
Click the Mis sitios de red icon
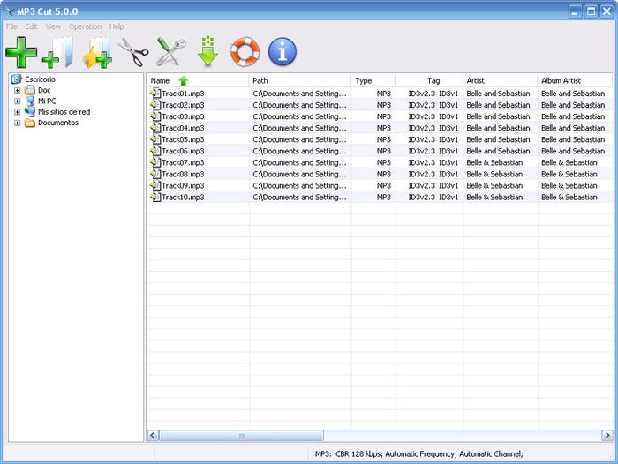(29, 112)
